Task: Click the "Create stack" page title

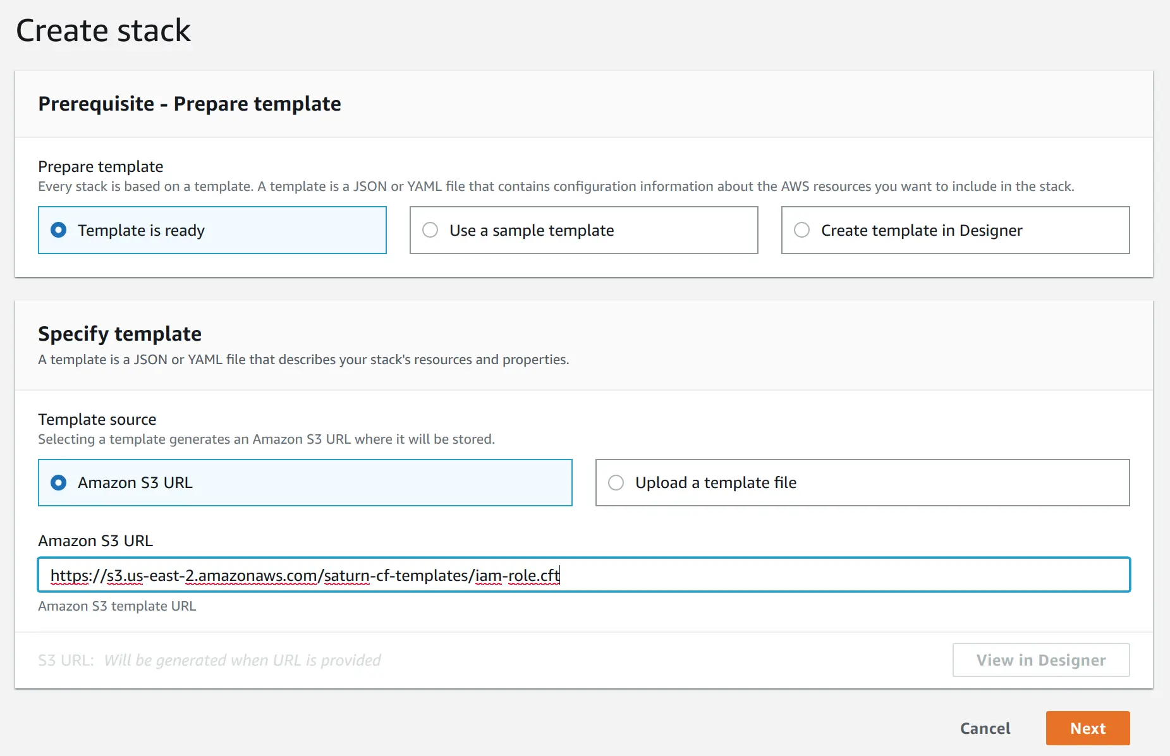Action: tap(103, 30)
